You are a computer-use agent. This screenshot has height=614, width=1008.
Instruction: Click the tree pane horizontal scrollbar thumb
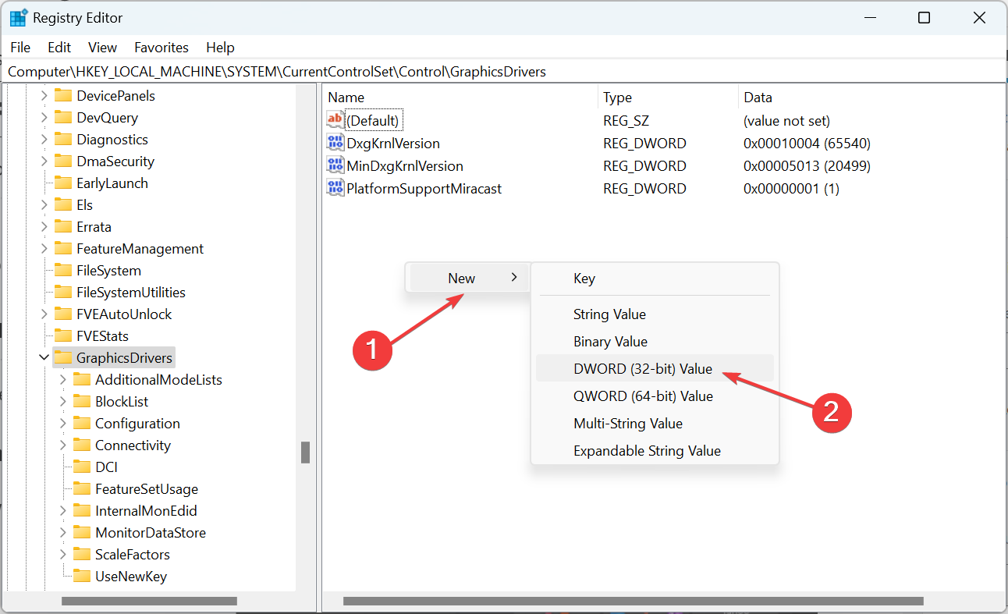(149, 602)
